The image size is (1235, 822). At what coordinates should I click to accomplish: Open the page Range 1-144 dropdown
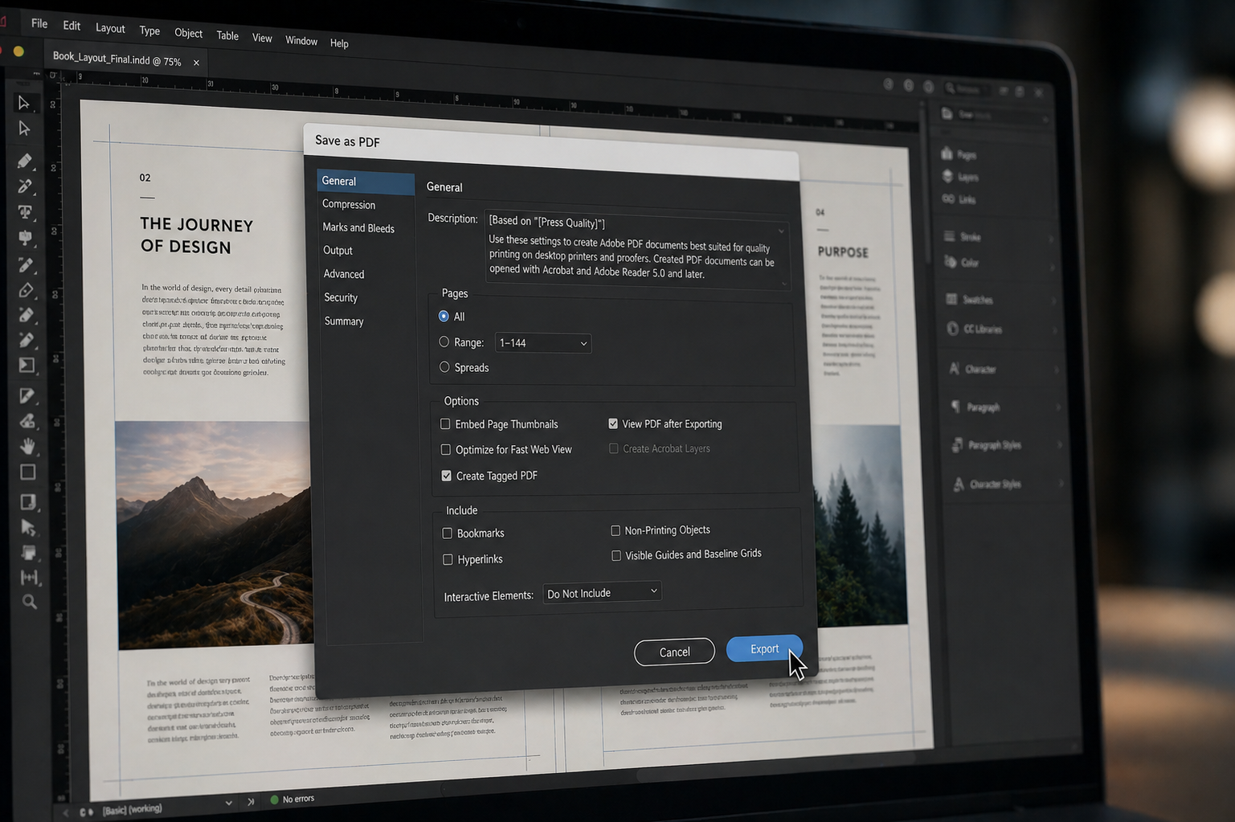pyautogui.click(x=543, y=343)
